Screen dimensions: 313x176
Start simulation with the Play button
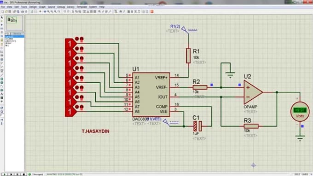(x=5, y=175)
